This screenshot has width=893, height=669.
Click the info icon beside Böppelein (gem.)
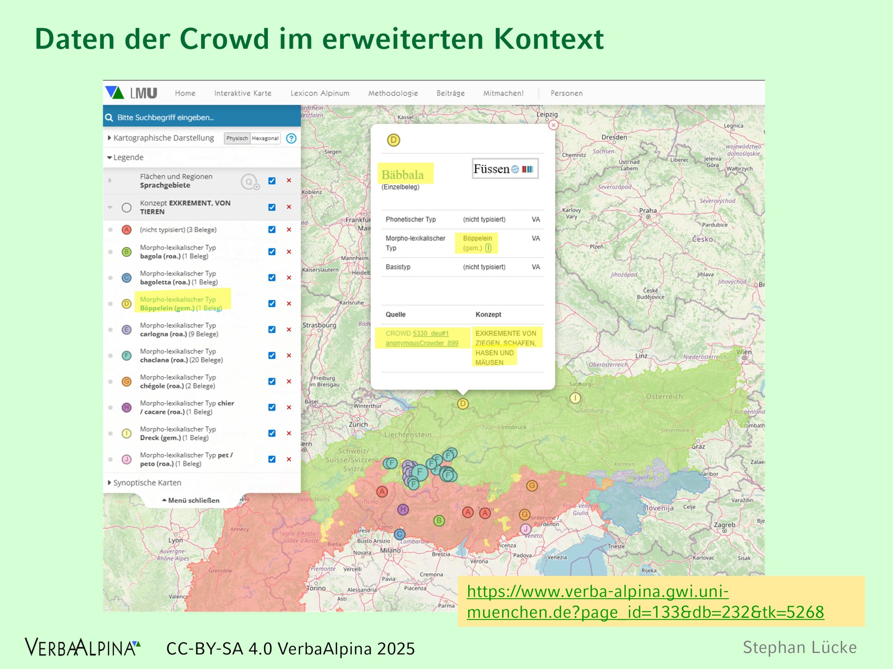coord(488,248)
